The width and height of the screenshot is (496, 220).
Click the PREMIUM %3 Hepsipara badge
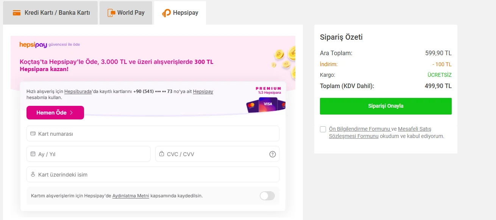(x=268, y=90)
